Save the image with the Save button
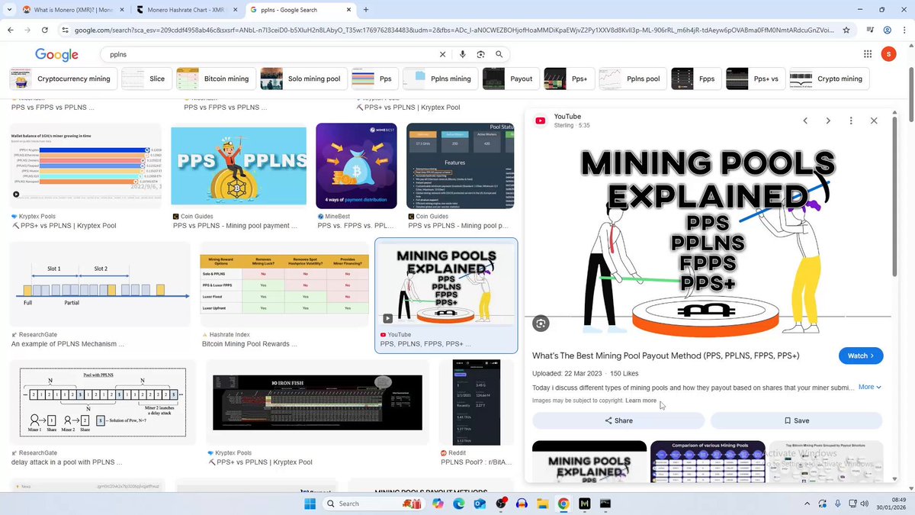The width and height of the screenshot is (915, 515). 796,420
